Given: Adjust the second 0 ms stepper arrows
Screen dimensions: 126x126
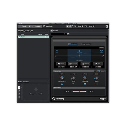Looking at the screenshot, I should coord(94,26).
